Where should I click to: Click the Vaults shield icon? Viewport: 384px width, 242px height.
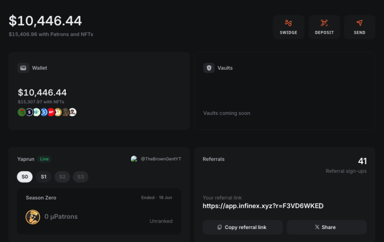(x=209, y=68)
